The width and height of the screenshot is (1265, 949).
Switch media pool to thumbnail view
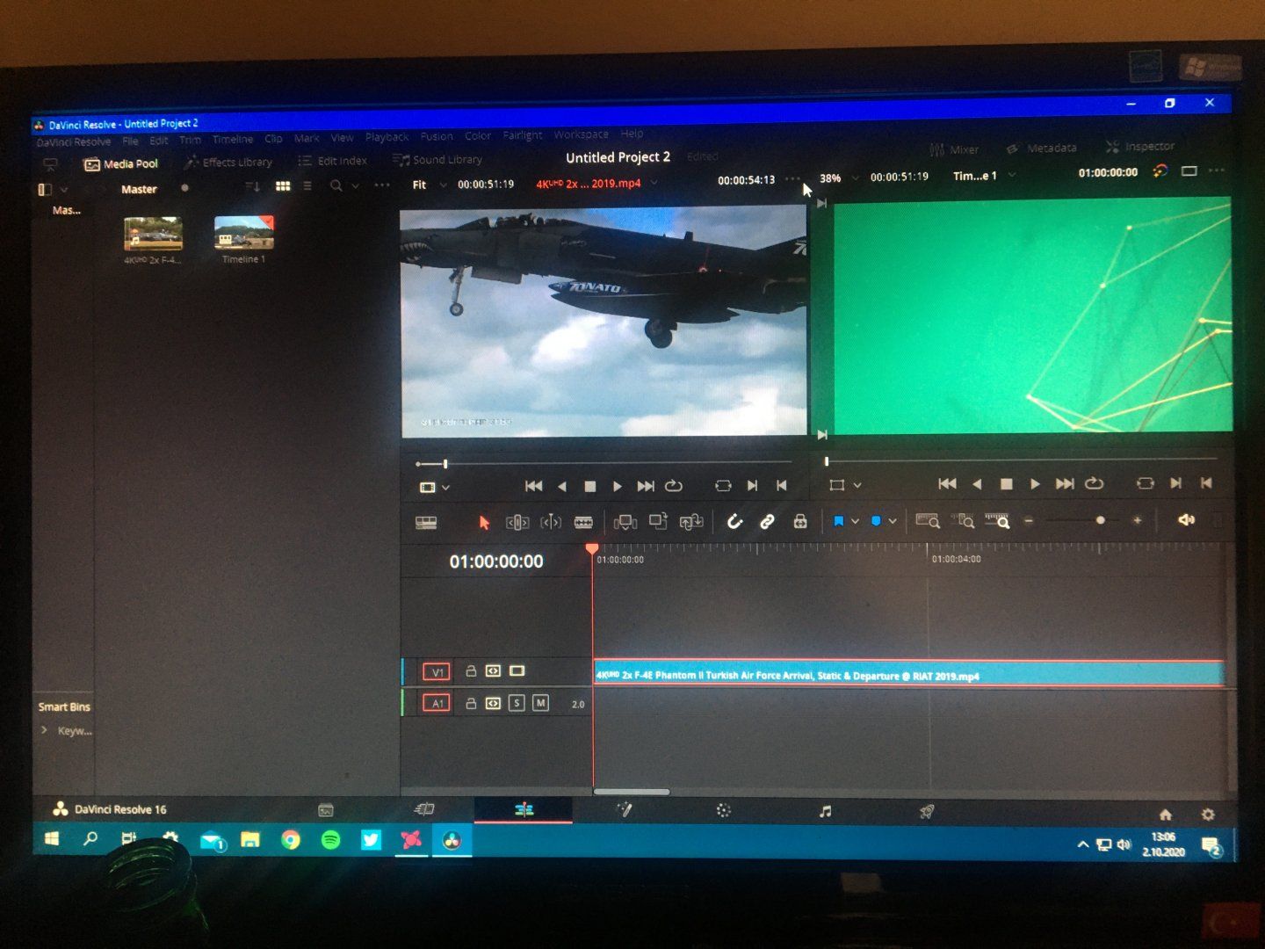coord(283,186)
